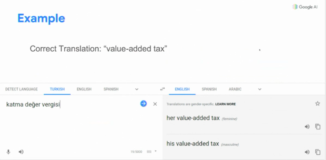Swap languages with the arrows icon
This screenshot has height=160, width=326.
162,89
